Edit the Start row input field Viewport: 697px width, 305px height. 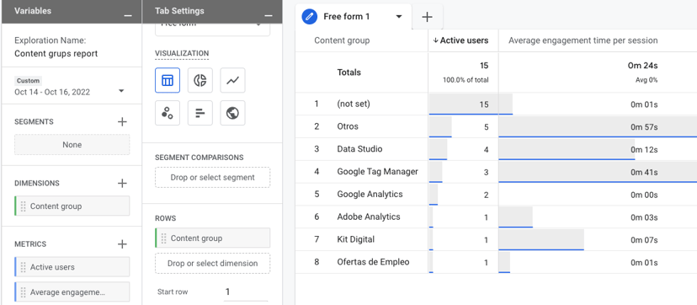point(246,292)
